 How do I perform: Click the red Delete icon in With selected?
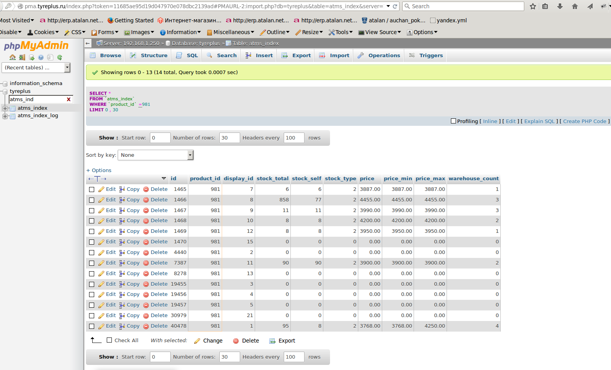[236, 341]
